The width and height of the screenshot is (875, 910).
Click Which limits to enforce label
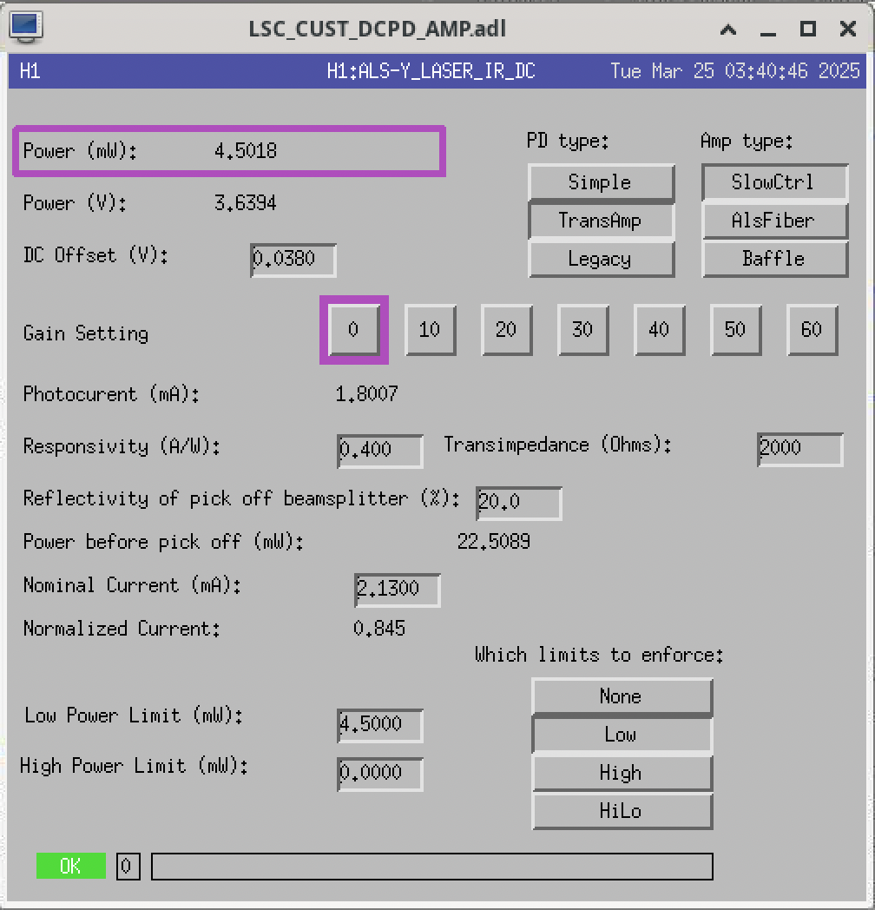click(599, 655)
